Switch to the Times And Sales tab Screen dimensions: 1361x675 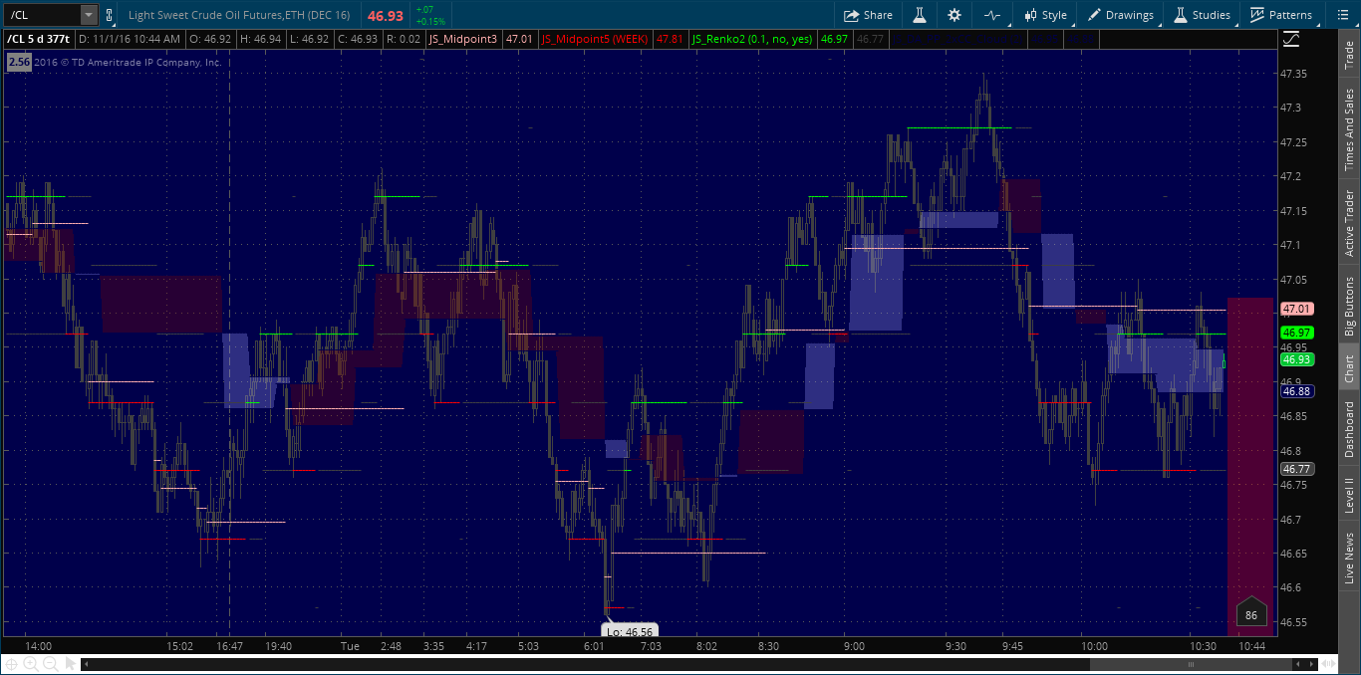tap(1349, 129)
